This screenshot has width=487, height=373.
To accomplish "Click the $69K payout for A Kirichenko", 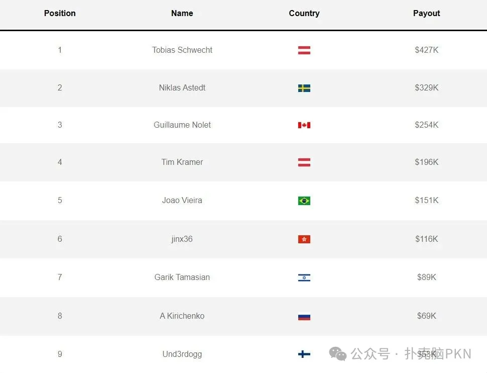I will pos(426,316).
